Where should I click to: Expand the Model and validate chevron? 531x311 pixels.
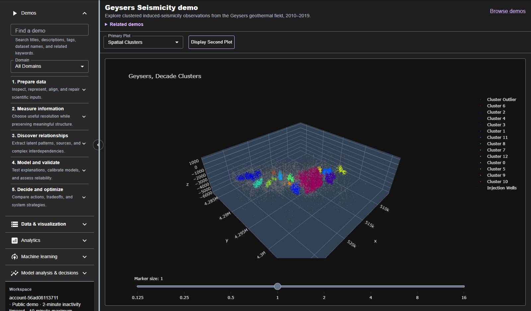(84, 170)
